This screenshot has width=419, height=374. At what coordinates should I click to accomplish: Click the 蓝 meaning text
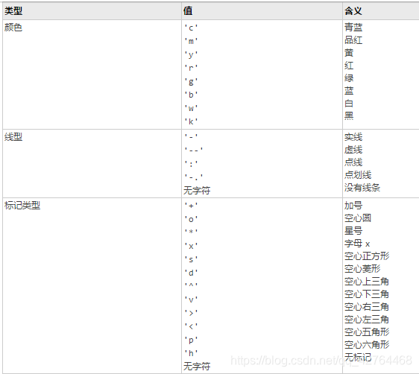pyautogui.click(x=349, y=91)
